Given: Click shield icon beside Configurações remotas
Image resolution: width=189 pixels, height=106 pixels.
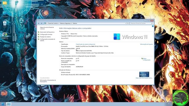Looking at the screenshot, I should pos(39,34).
